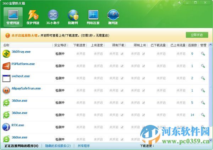Sort by 限制上传 column header
The image size is (213, 150).
140,45
